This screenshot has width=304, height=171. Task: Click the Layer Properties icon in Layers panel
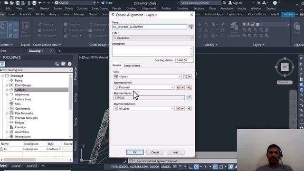(x=234, y=29)
